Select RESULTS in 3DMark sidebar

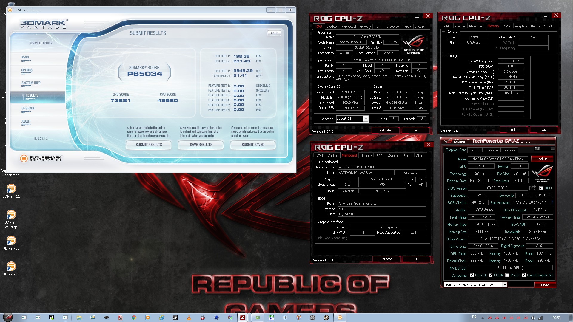tap(38, 97)
